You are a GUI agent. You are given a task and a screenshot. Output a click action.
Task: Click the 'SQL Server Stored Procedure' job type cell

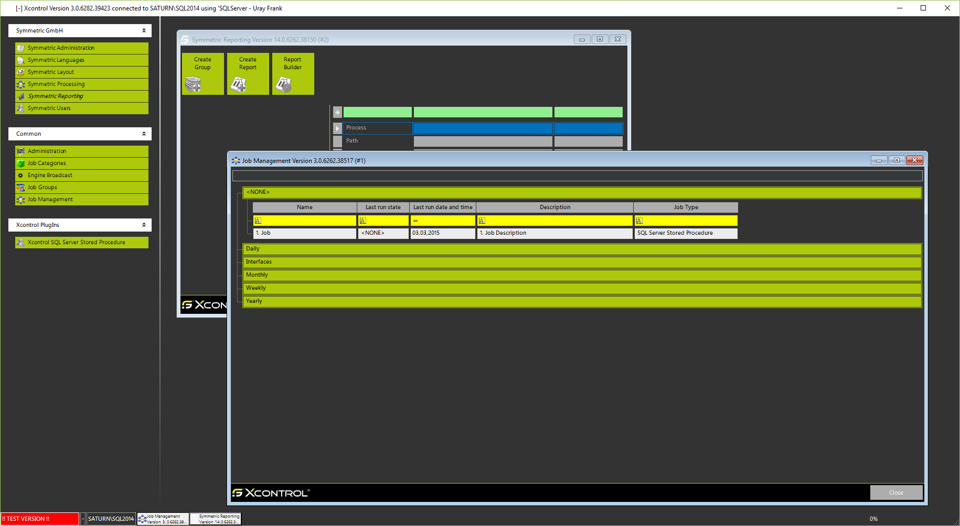(686, 233)
